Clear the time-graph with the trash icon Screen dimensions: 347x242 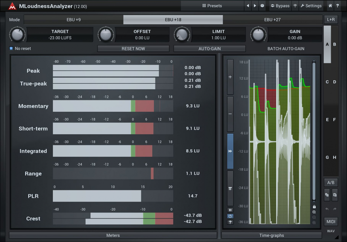(230, 188)
